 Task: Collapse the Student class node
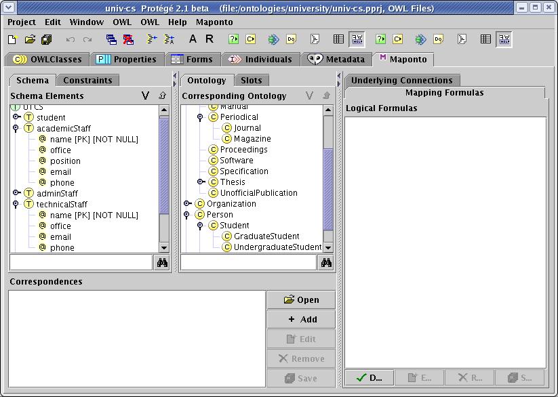200,226
